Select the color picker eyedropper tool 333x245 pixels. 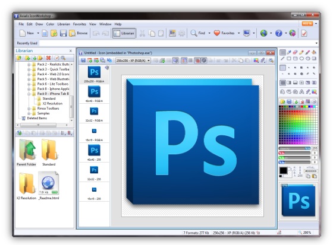[x=289, y=52]
